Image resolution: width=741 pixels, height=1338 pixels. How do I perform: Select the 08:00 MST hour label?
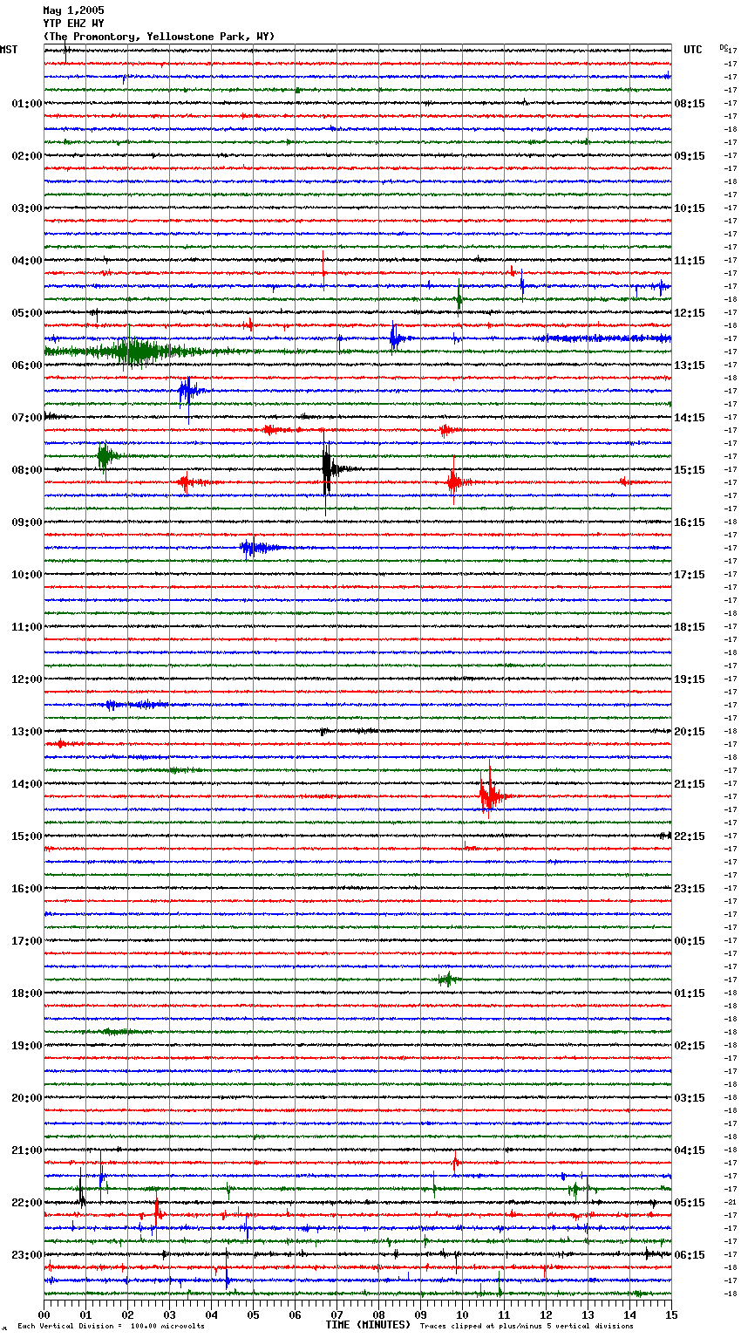(27, 470)
